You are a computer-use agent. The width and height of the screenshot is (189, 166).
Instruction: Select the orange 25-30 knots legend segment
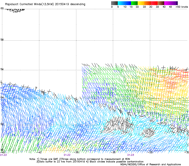click(148, 3)
